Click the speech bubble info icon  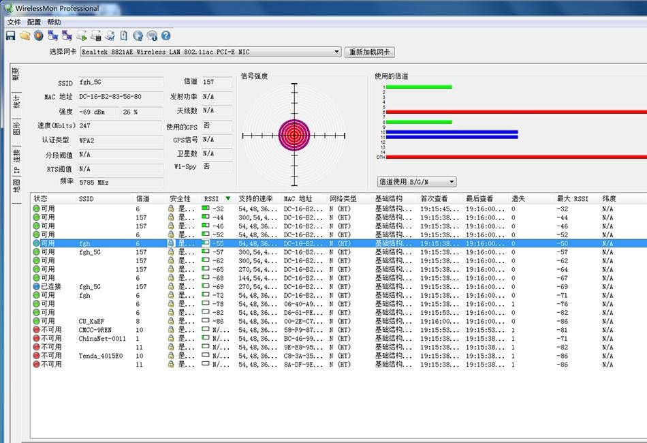tap(152, 35)
